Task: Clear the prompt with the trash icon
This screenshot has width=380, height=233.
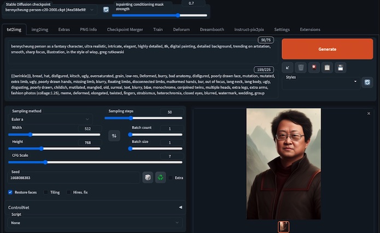Action: click(301, 67)
